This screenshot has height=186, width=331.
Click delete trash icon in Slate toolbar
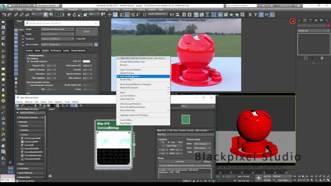(35, 106)
